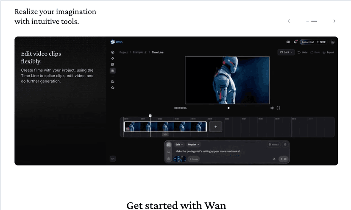Open the user avatar menu
Viewport: 351px width, 210px height.
coord(332,42)
